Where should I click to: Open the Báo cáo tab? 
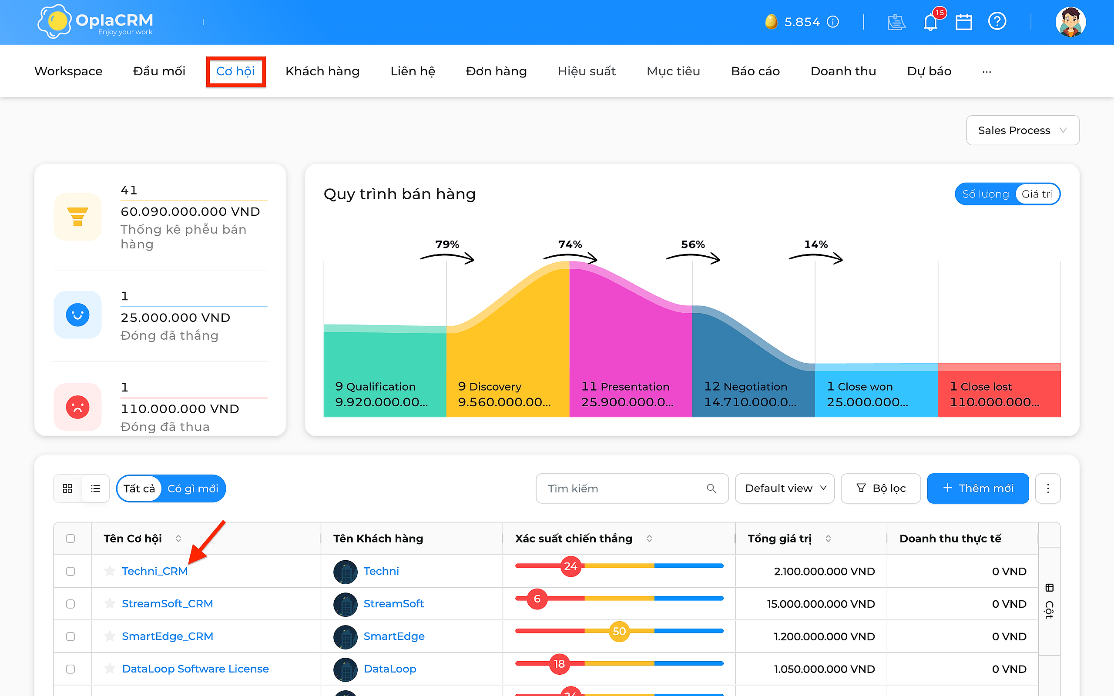(x=755, y=71)
